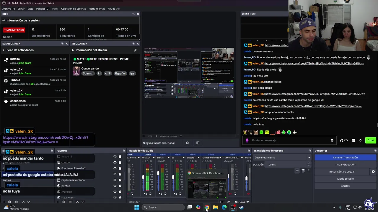Click Chrome icon in the Windows taskbar
378x212 pixels.
[207, 207]
